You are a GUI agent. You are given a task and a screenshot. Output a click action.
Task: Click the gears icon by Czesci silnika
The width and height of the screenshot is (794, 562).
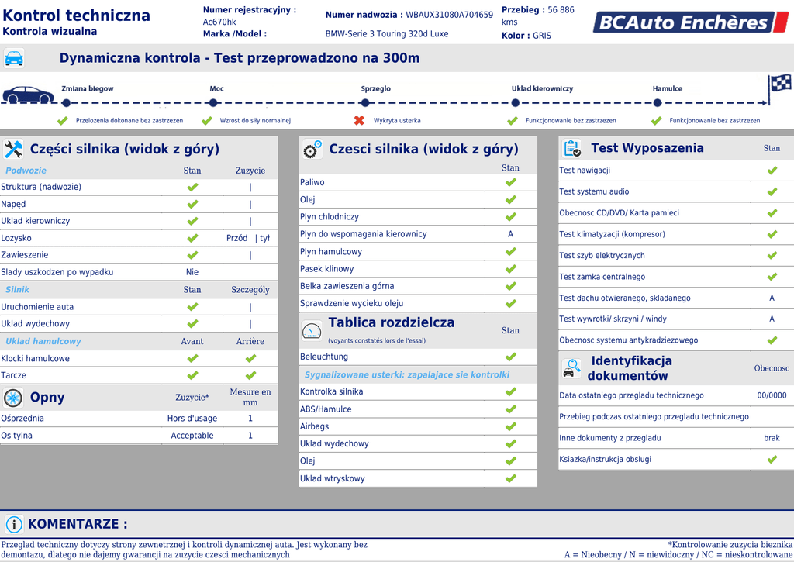tap(312, 150)
